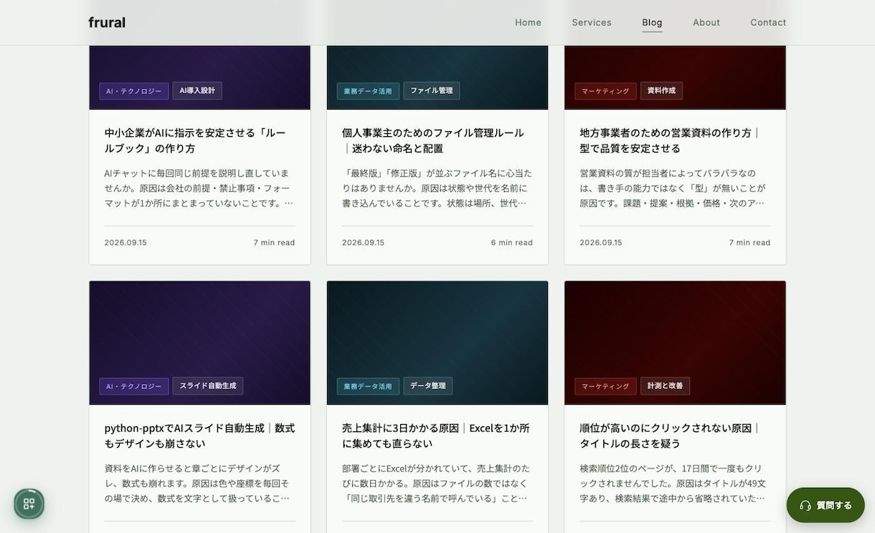Click AI・テクノロジー category on ルールブック card

tap(134, 91)
